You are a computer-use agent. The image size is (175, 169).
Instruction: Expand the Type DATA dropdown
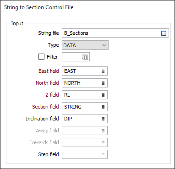pyautogui.click(x=85, y=45)
